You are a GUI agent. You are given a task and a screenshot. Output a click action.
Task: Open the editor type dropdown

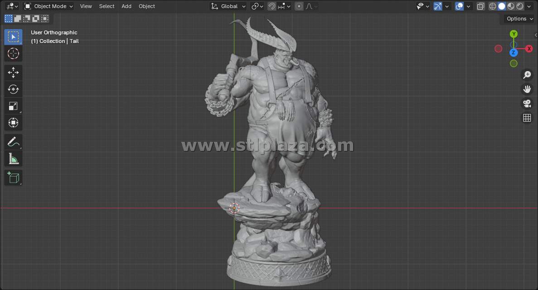coord(12,6)
